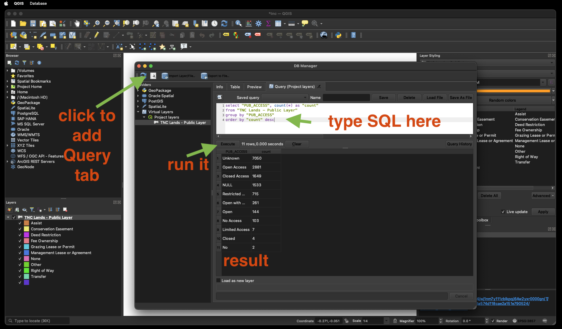The width and height of the screenshot is (562, 329).
Task: Collapse the Virtual Layers node
Action: coord(138,112)
